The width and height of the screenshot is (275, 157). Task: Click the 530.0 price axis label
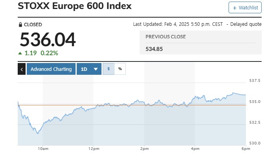point(255,143)
